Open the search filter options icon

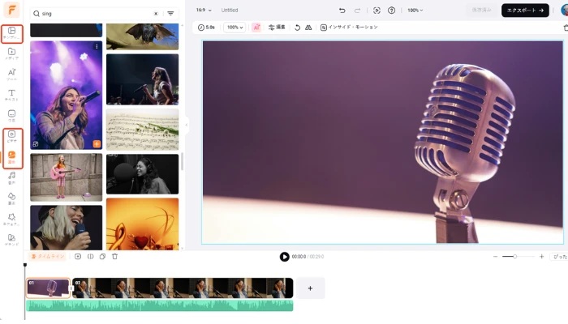(170, 14)
